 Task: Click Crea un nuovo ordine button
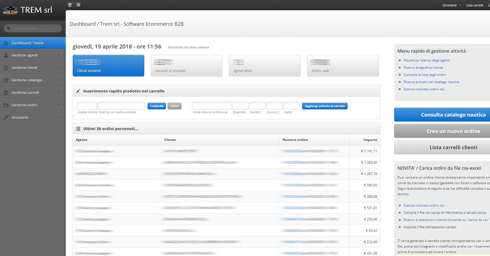point(442,131)
